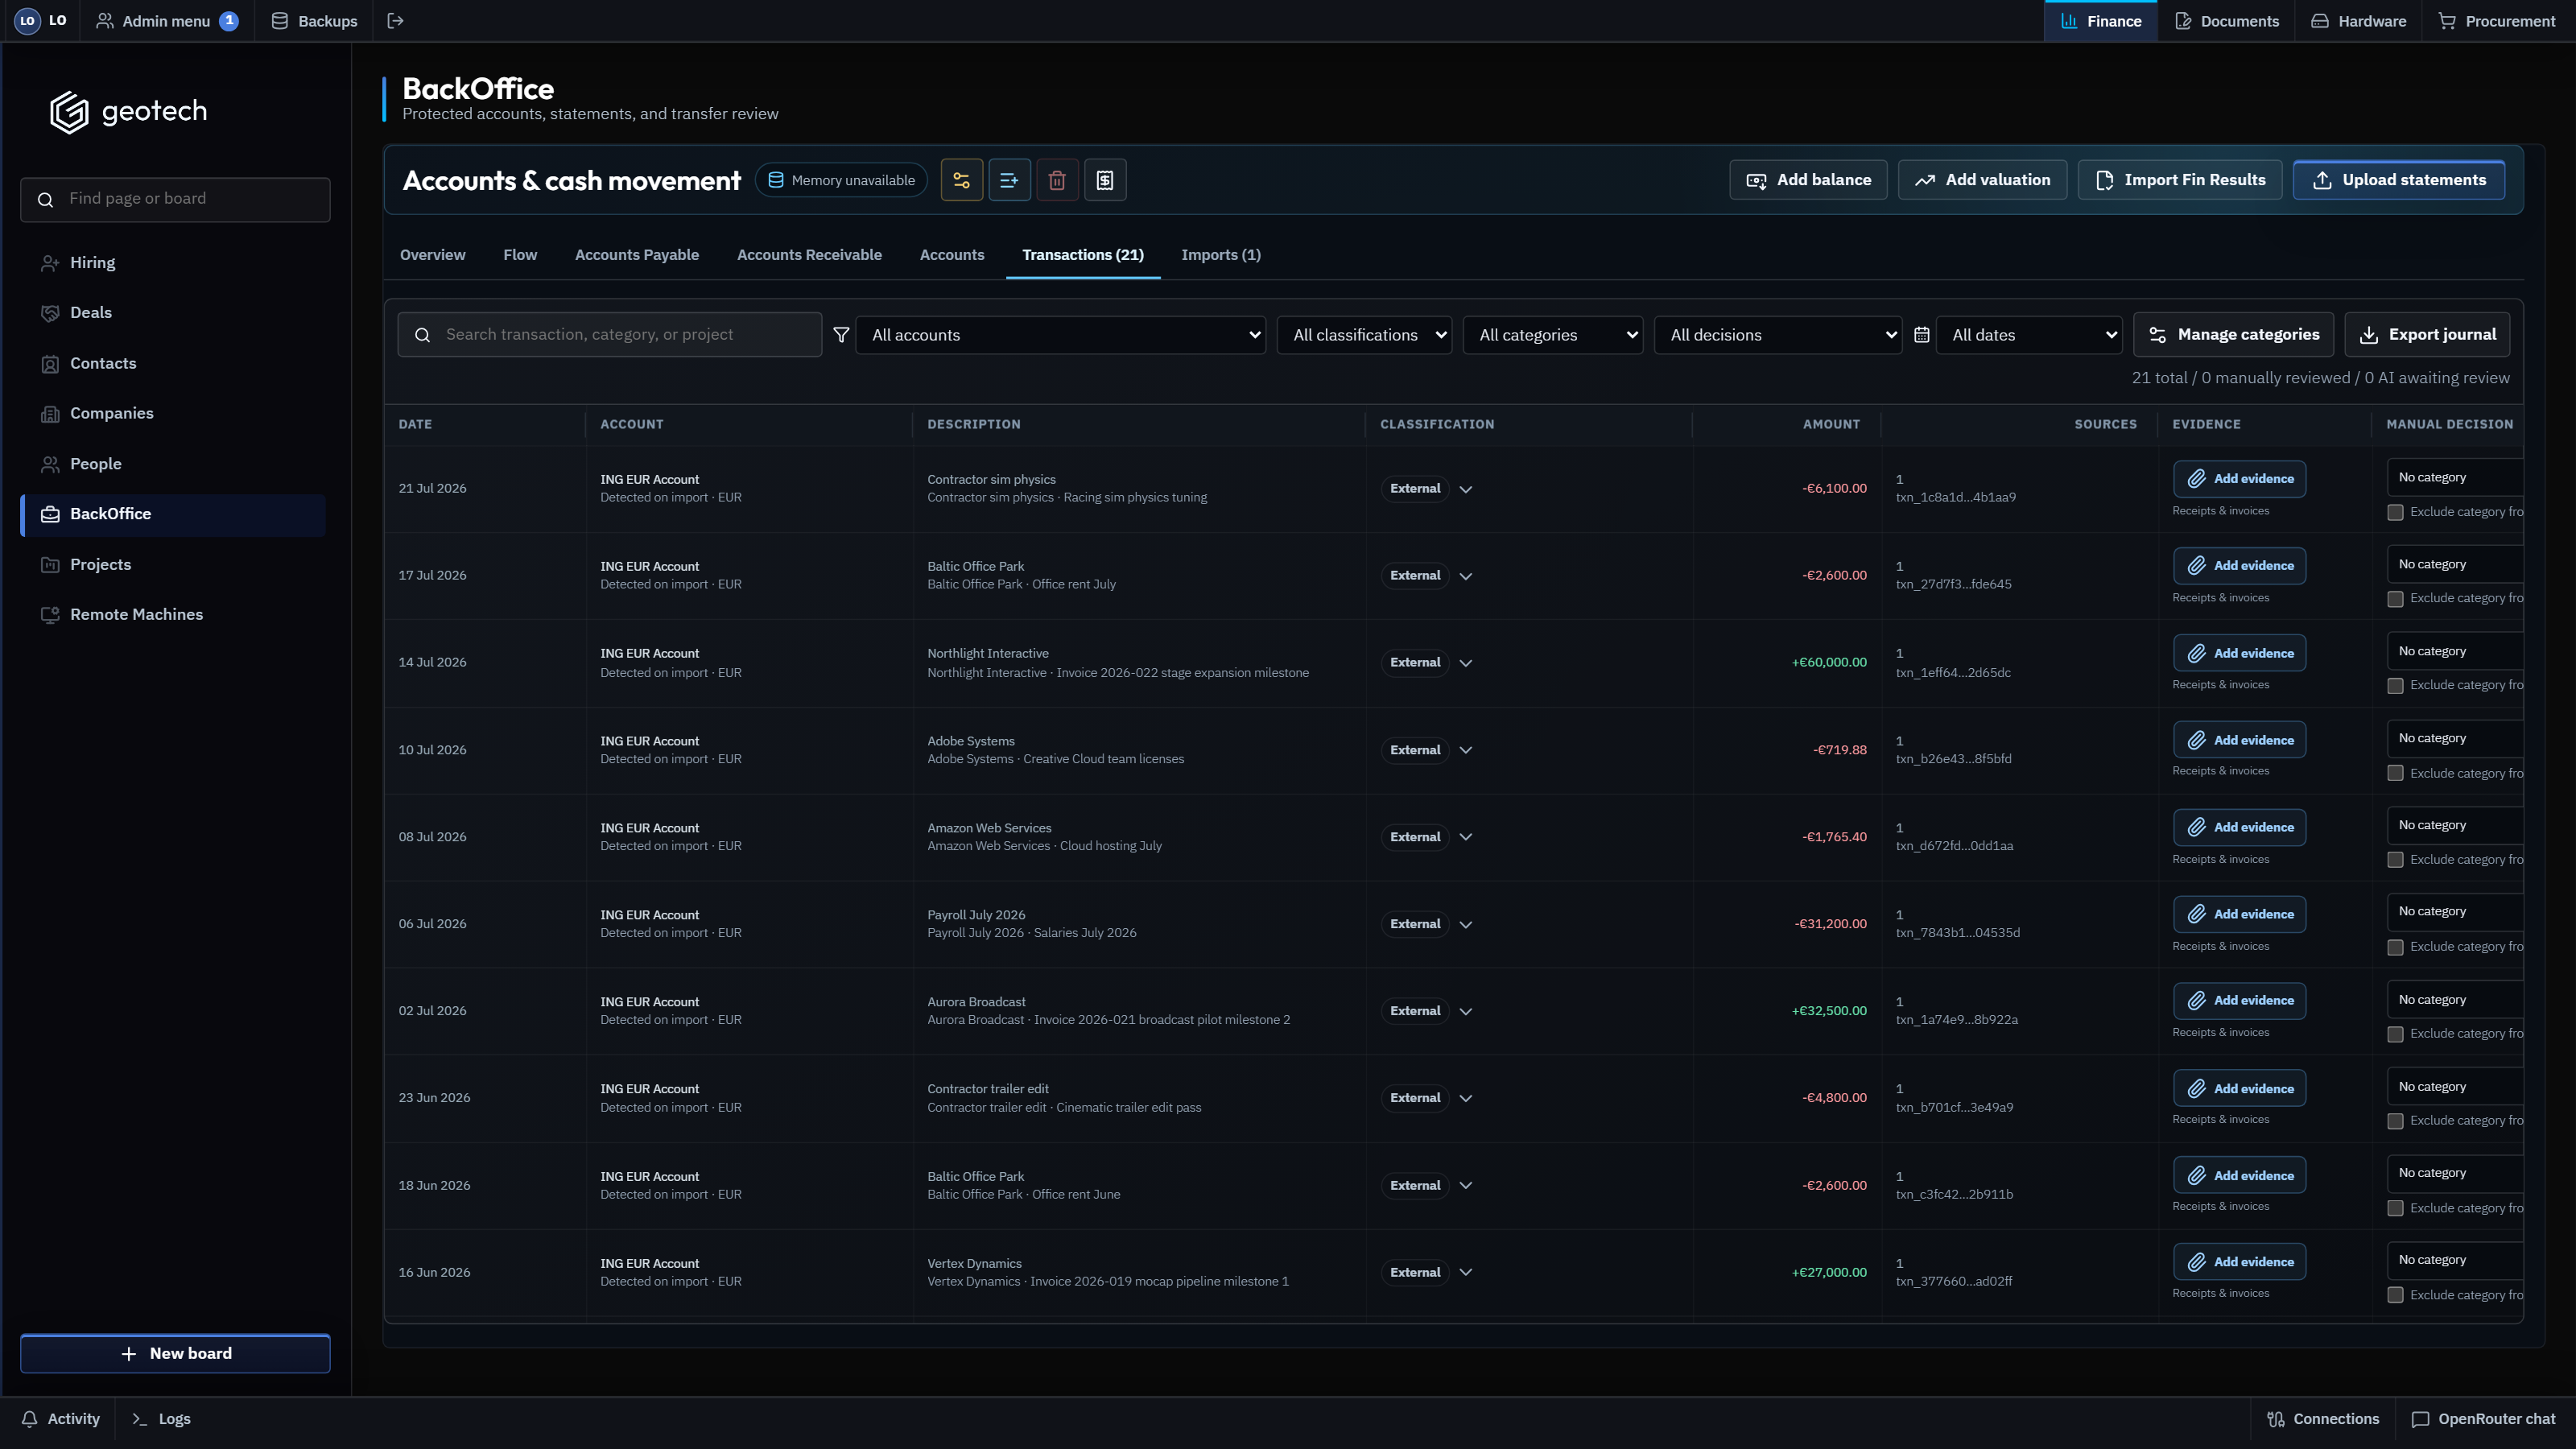
Task: Open the All accounts dropdown
Action: click(x=1061, y=335)
